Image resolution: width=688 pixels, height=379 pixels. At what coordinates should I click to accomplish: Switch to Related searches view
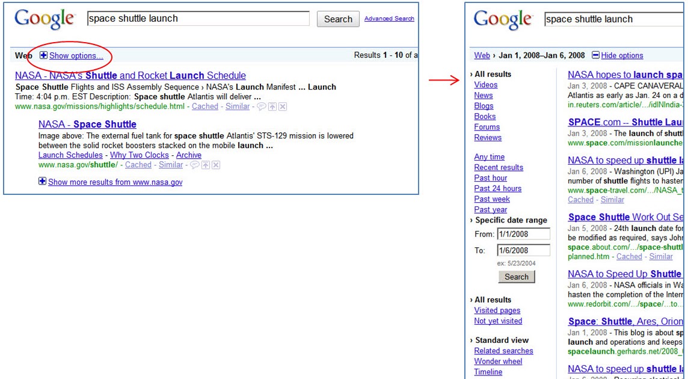(503, 351)
